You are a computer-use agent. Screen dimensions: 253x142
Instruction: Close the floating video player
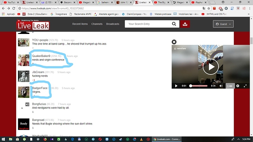[174, 42]
